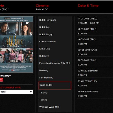Screen dimensions: 113x113
Task: Select Wangsa Walk Mall cinema
Action: 49,107
